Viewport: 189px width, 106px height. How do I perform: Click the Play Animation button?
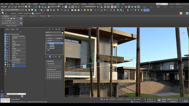150,99
